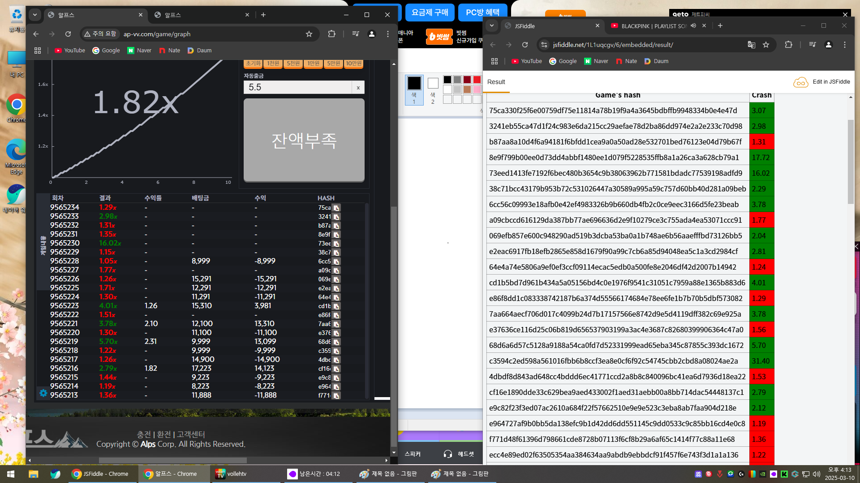Click the apps grid icon in left bookmarks bar
The height and width of the screenshot is (483, 860).
[x=38, y=51]
